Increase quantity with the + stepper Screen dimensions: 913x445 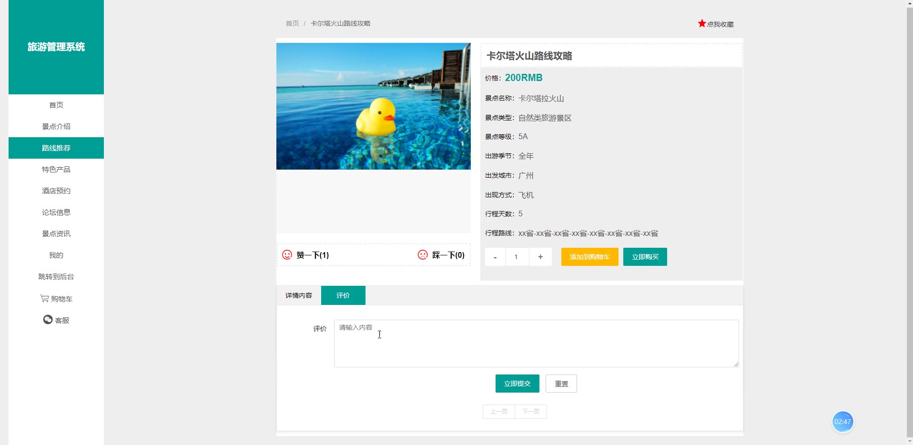(540, 257)
